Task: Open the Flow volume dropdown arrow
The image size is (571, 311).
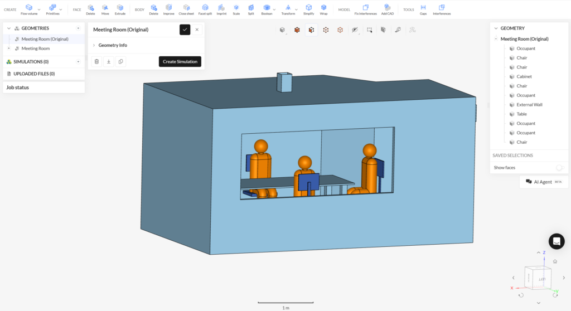Action: (x=39, y=10)
